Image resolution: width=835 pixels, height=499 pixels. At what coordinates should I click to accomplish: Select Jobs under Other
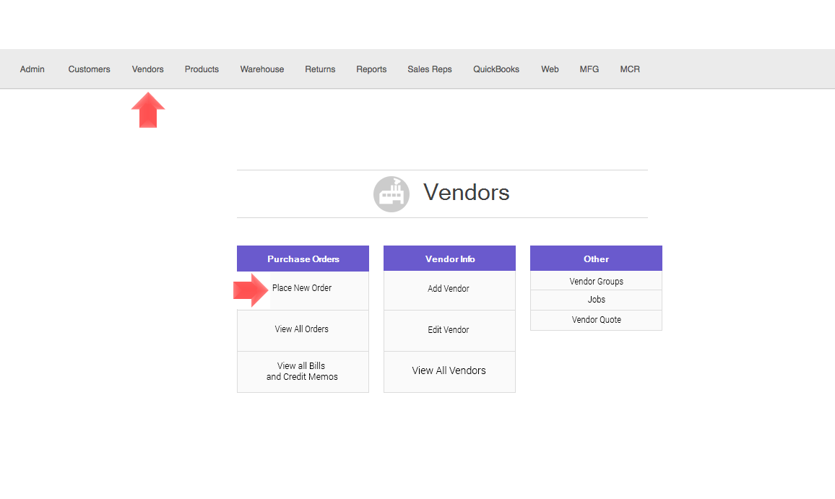pyautogui.click(x=596, y=300)
